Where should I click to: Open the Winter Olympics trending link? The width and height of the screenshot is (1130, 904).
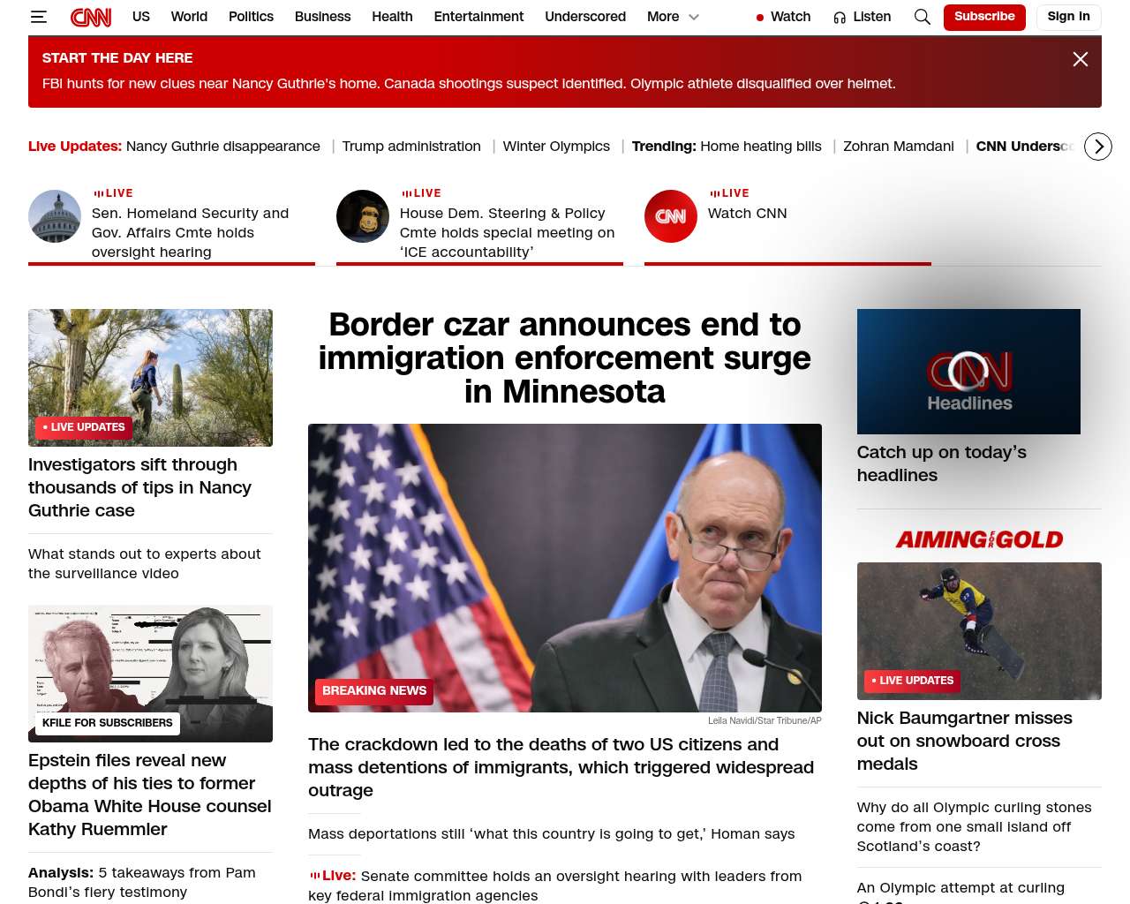tap(556, 147)
